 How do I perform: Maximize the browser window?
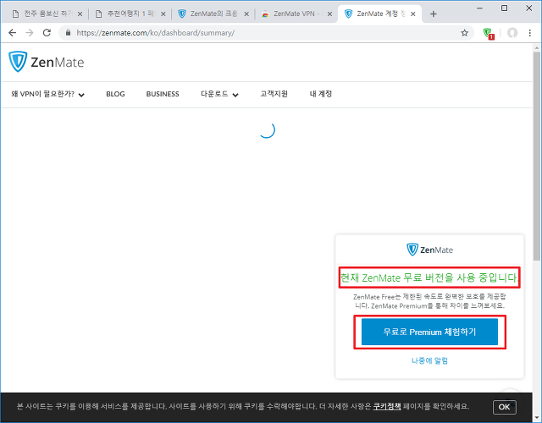(505, 8)
